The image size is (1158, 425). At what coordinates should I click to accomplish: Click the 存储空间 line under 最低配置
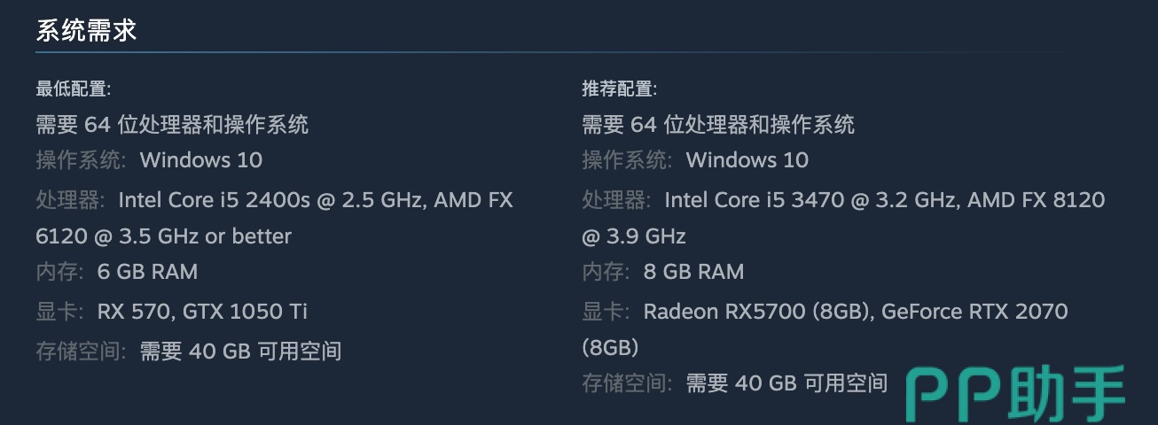pos(188,351)
